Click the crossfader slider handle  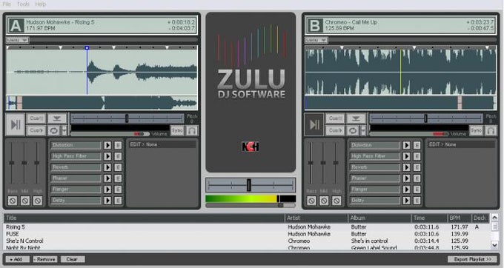248,185
